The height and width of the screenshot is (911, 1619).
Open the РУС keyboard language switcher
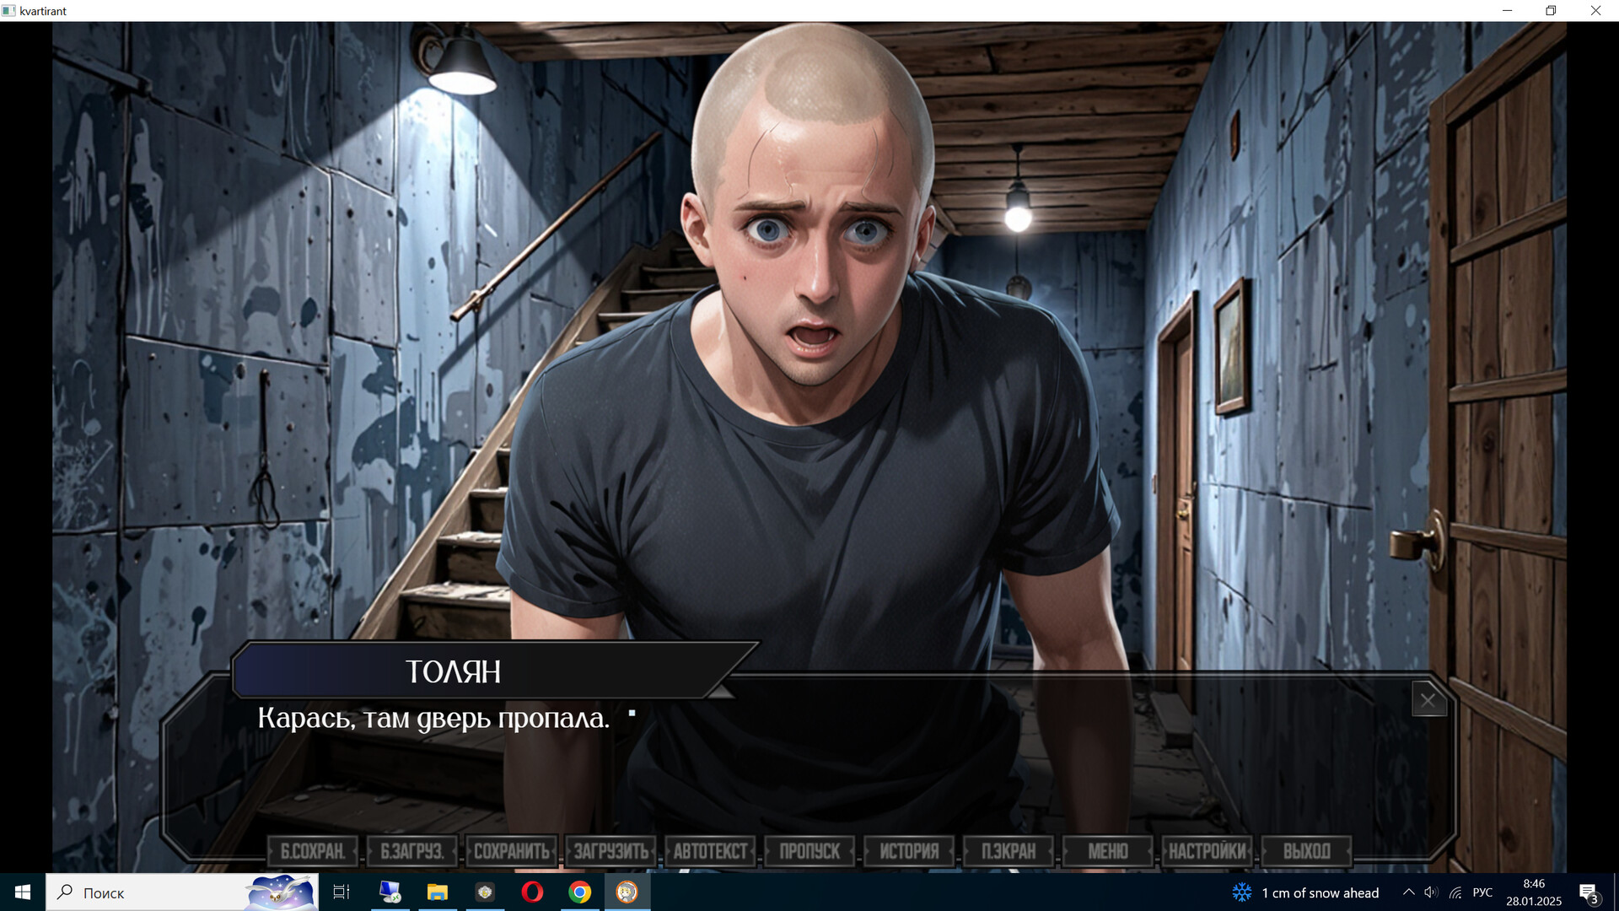pos(1482,892)
